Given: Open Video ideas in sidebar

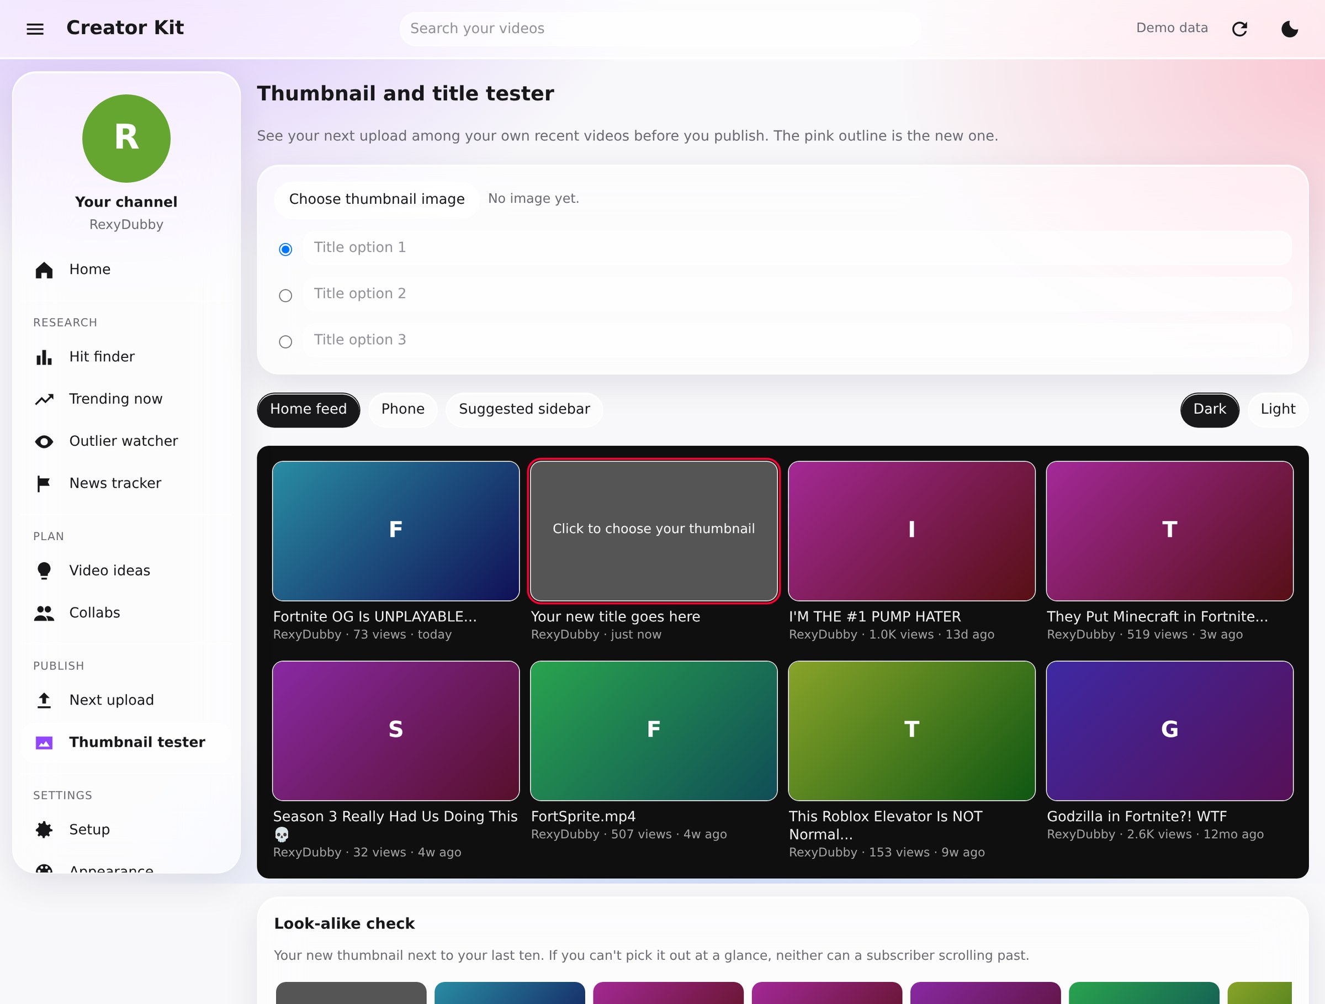Looking at the screenshot, I should coord(126,570).
